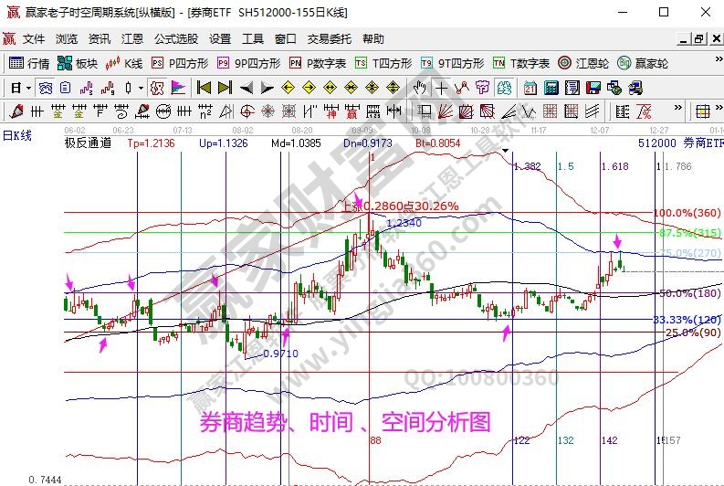This screenshot has height=486, width=724.
Task: Open the 赢家轮 wheel tool
Action: [x=642, y=63]
